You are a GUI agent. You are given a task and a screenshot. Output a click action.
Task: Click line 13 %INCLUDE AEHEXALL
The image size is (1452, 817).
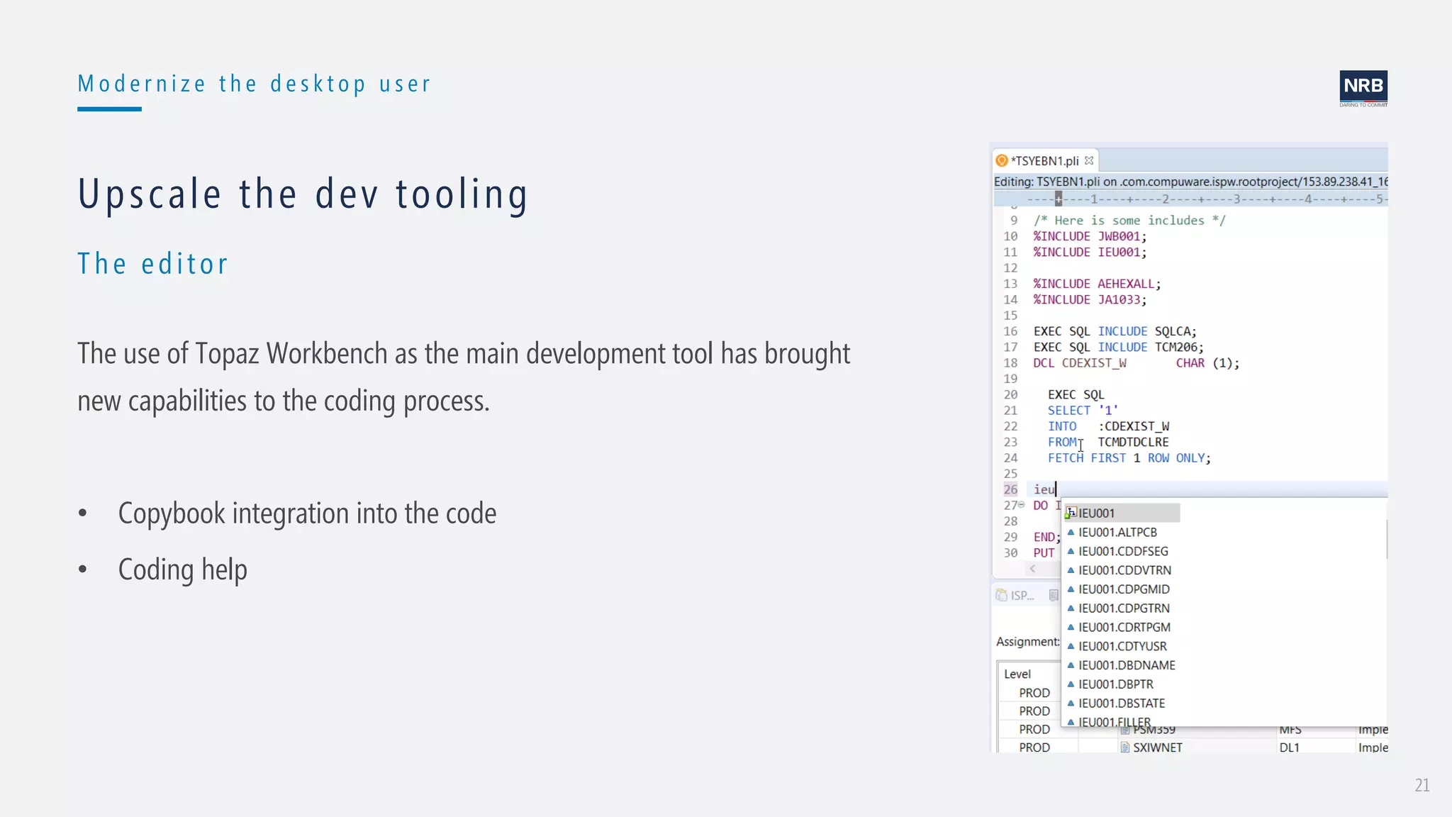point(1097,284)
